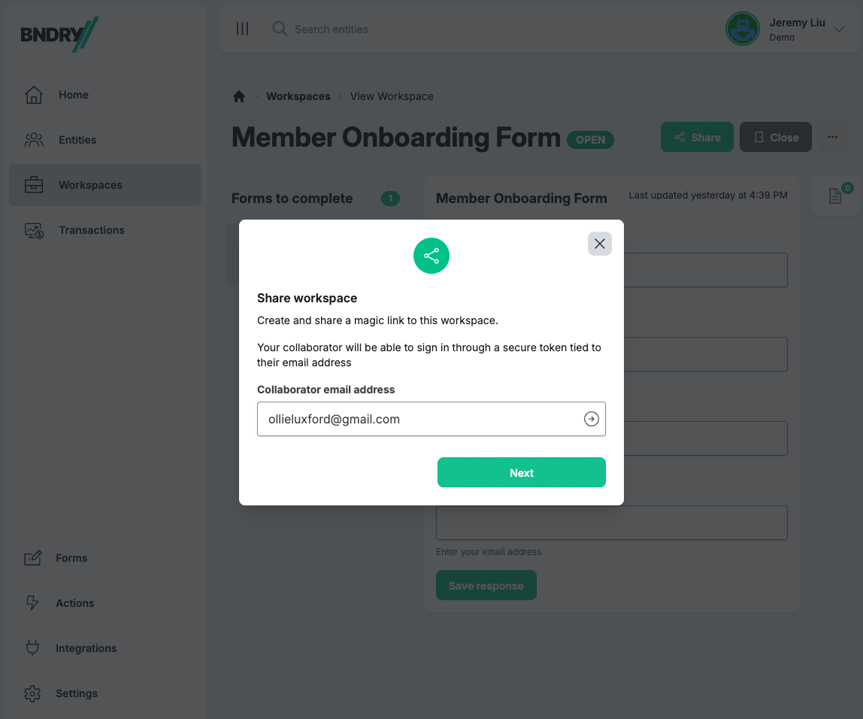The image size is (863, 719).
Task: Click the home breadcrumb icon
Action: (239, 96)
